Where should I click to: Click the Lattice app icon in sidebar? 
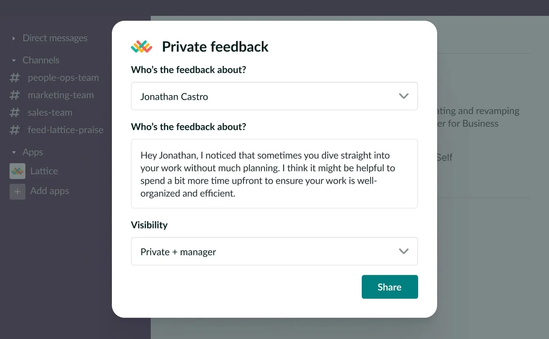click(17, 171)
